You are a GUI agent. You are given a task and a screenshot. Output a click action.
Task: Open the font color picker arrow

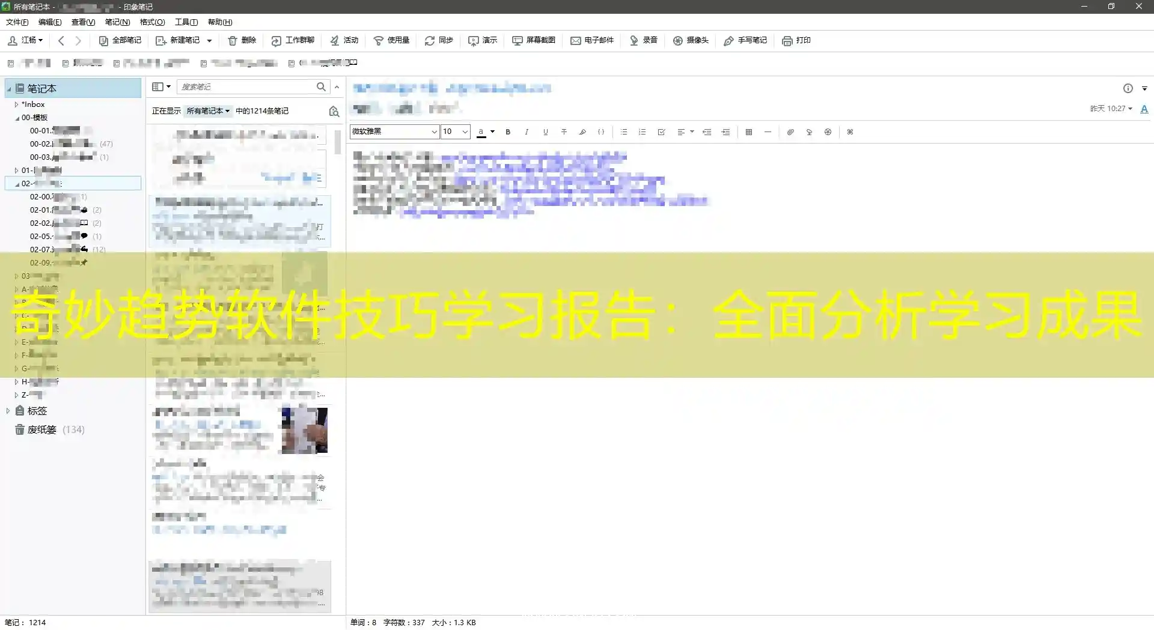pos(492,132)
